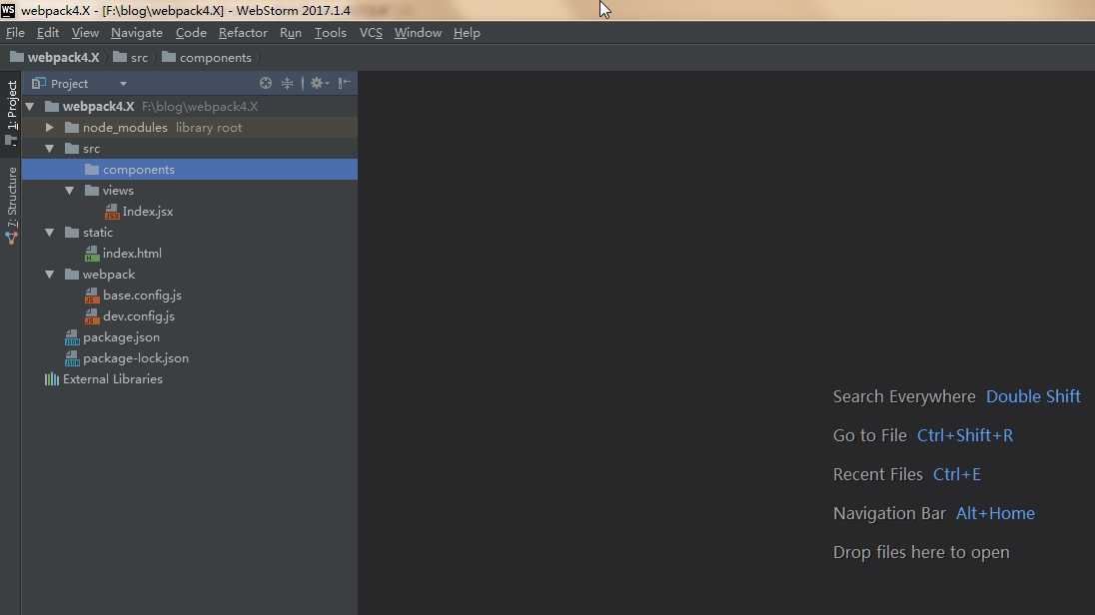Select the node_modules folder label

click(125, 128)
